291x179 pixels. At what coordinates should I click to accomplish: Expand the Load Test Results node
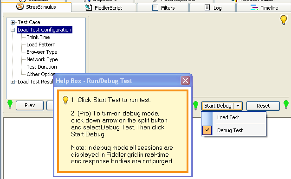tap(13, 82)
